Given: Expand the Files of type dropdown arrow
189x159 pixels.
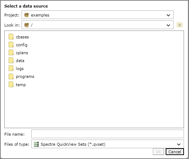Looking at the screenshot, I should pyautogui.click(x=179, y=144).
